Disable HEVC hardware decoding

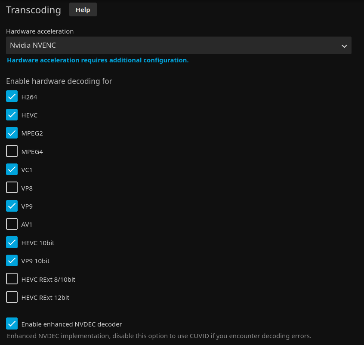[x=12, y=115]
